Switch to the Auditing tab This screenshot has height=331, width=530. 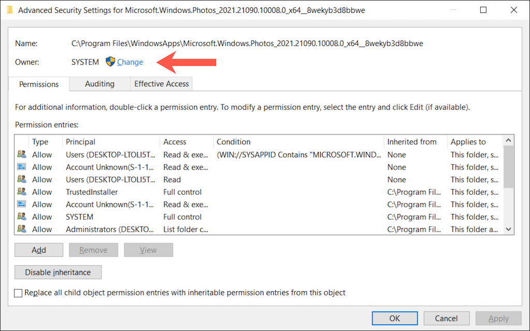[x=99, y=84]
